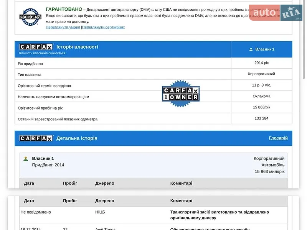Click the Carfax Buyback Guarantee badge
This screenshot has height=230, width=307.
point(30,17)
